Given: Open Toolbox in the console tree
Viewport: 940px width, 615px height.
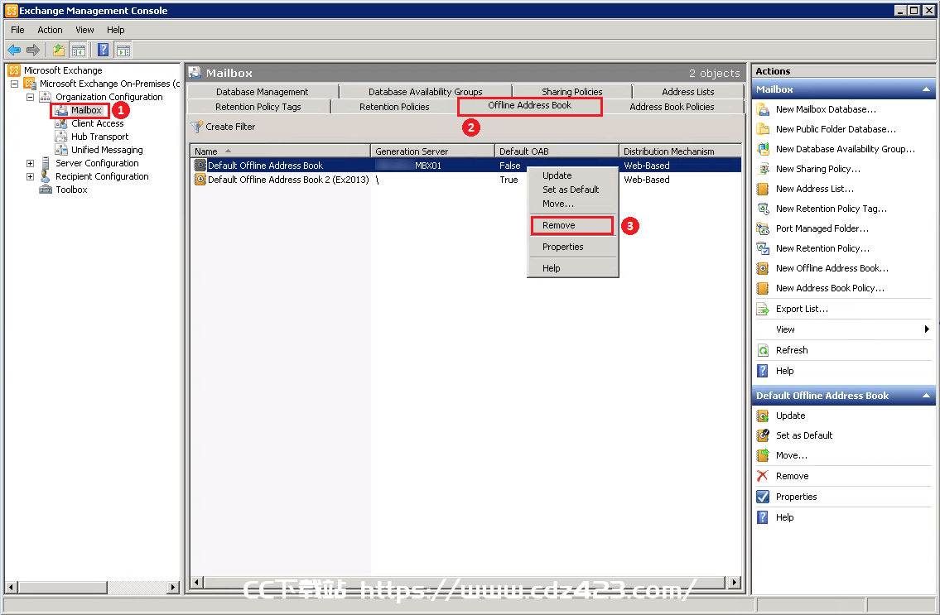Looking at the screenshot, I should (71, 190).
